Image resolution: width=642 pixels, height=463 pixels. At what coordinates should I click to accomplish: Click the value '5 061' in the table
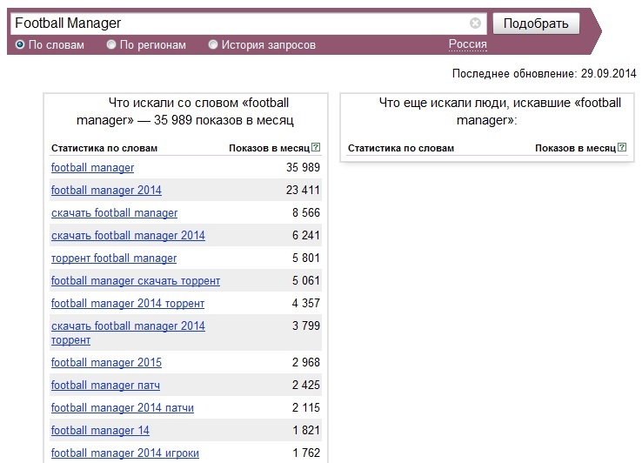pos(306,280)
